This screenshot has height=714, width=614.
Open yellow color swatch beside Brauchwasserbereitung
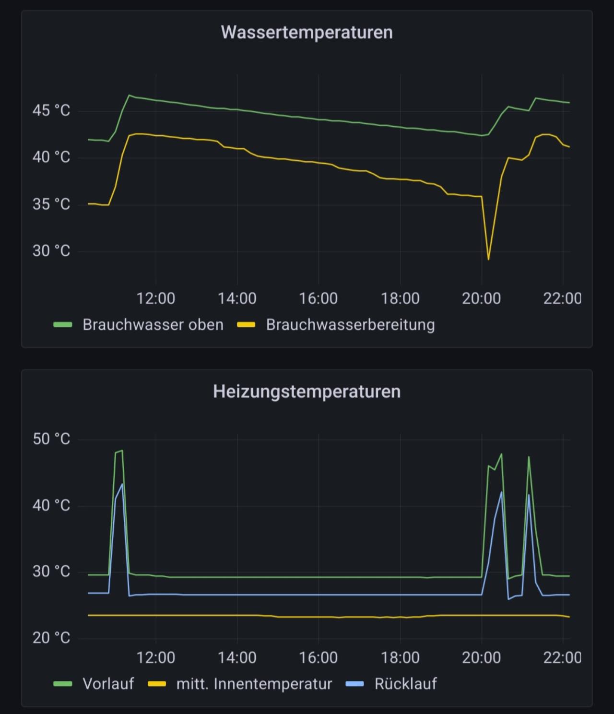tap(247, 325)
